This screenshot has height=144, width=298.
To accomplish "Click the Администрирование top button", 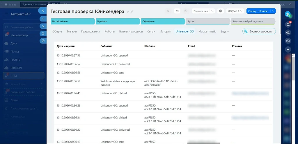I will (34, 4).
